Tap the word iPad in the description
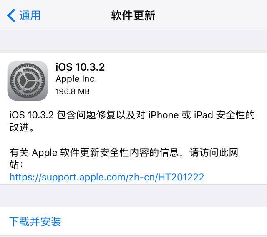267x237 pixels. [204, 115]
